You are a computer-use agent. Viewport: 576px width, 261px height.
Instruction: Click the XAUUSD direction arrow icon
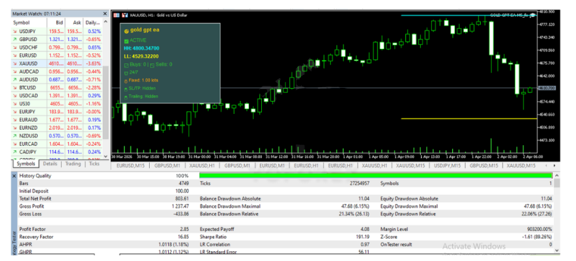[x=15, y=64]
